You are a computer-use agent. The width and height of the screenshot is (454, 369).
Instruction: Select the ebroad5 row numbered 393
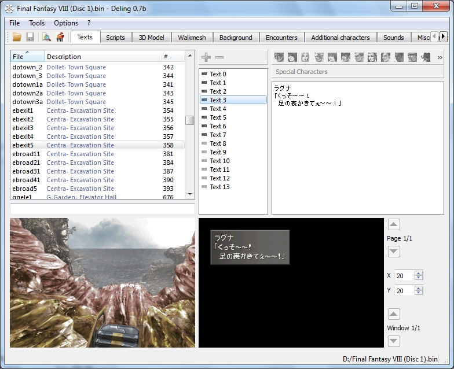click(x=97, y=189)
